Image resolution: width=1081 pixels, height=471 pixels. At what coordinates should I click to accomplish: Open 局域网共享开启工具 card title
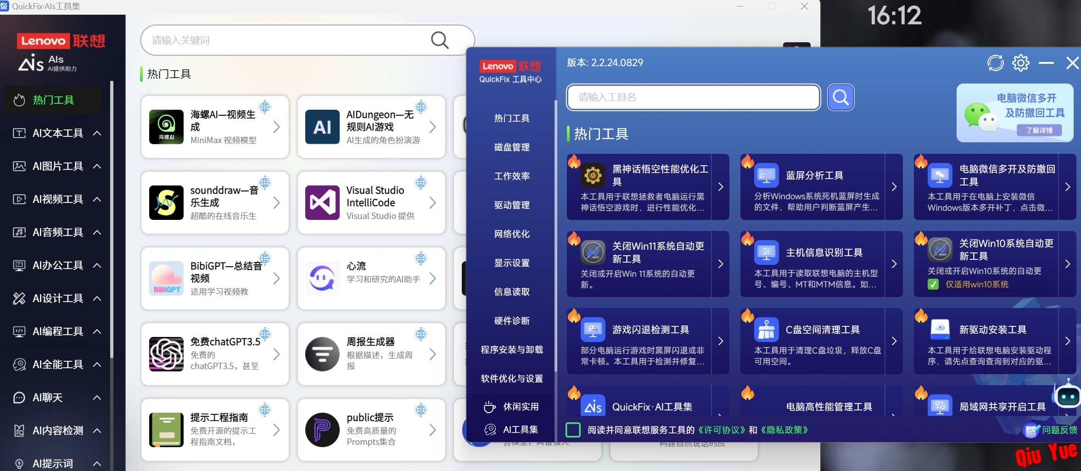[x=1003, y=407]
